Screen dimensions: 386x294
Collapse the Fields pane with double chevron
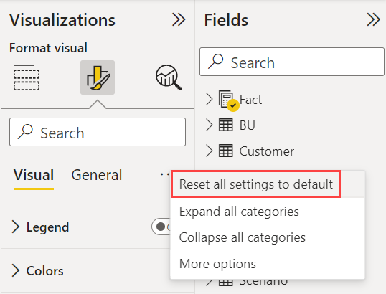(374, 19)
